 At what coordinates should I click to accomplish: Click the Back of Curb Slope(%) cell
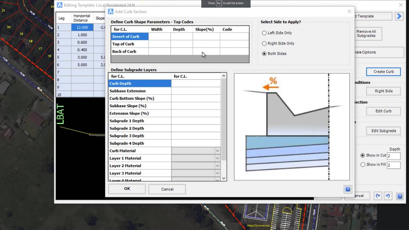(x=206, y=51)
